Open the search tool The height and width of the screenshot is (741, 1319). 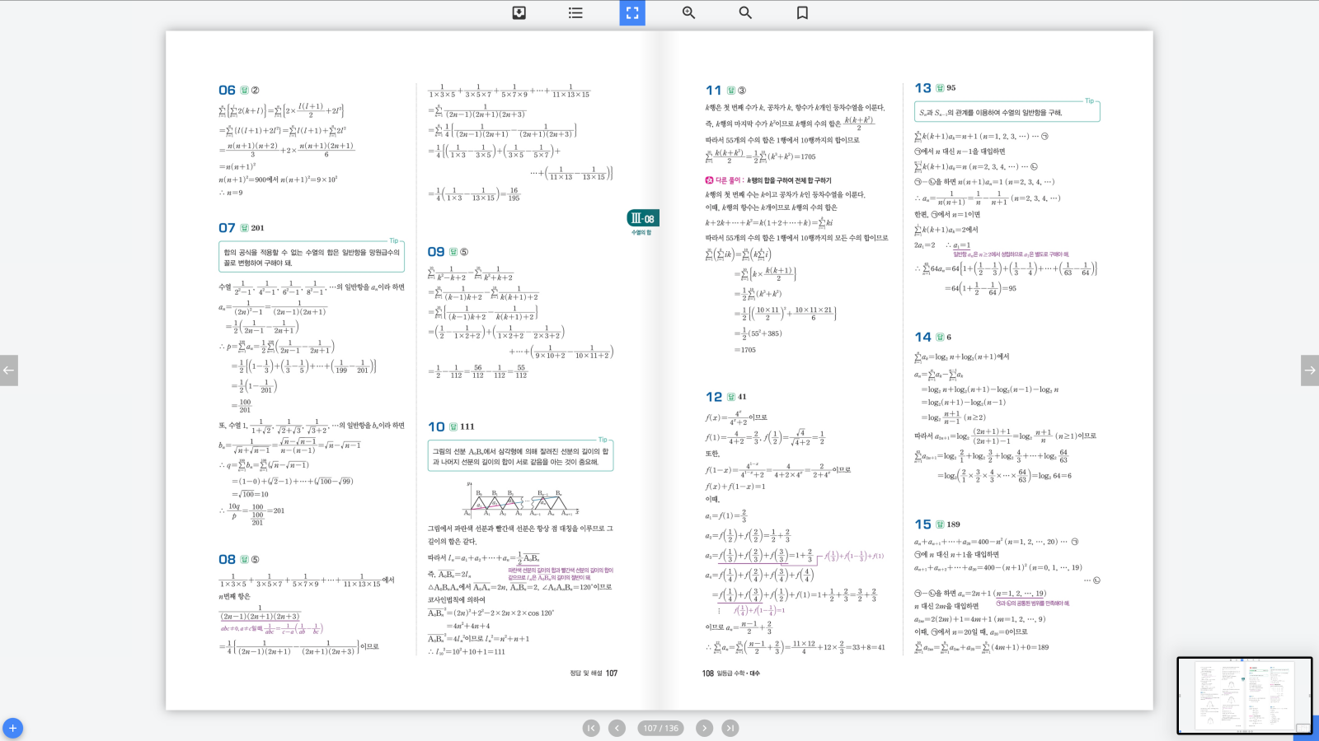pyautogui.click(x=745, y=12)
